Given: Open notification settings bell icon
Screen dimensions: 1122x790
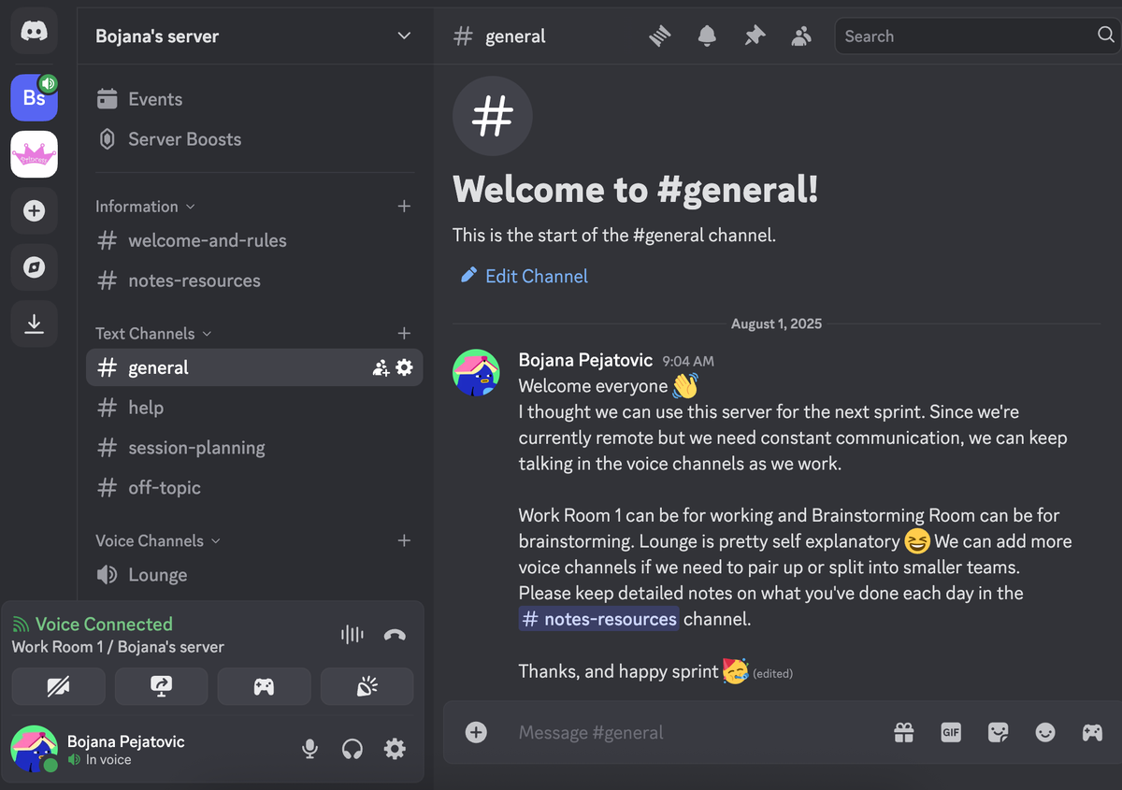Looking at the screenshot, I should point(707,36).
